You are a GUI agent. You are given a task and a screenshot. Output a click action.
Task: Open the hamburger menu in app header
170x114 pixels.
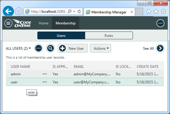point(8,23)
